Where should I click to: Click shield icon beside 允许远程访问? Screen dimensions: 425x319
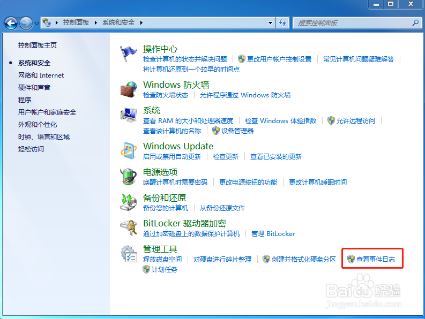331,120
